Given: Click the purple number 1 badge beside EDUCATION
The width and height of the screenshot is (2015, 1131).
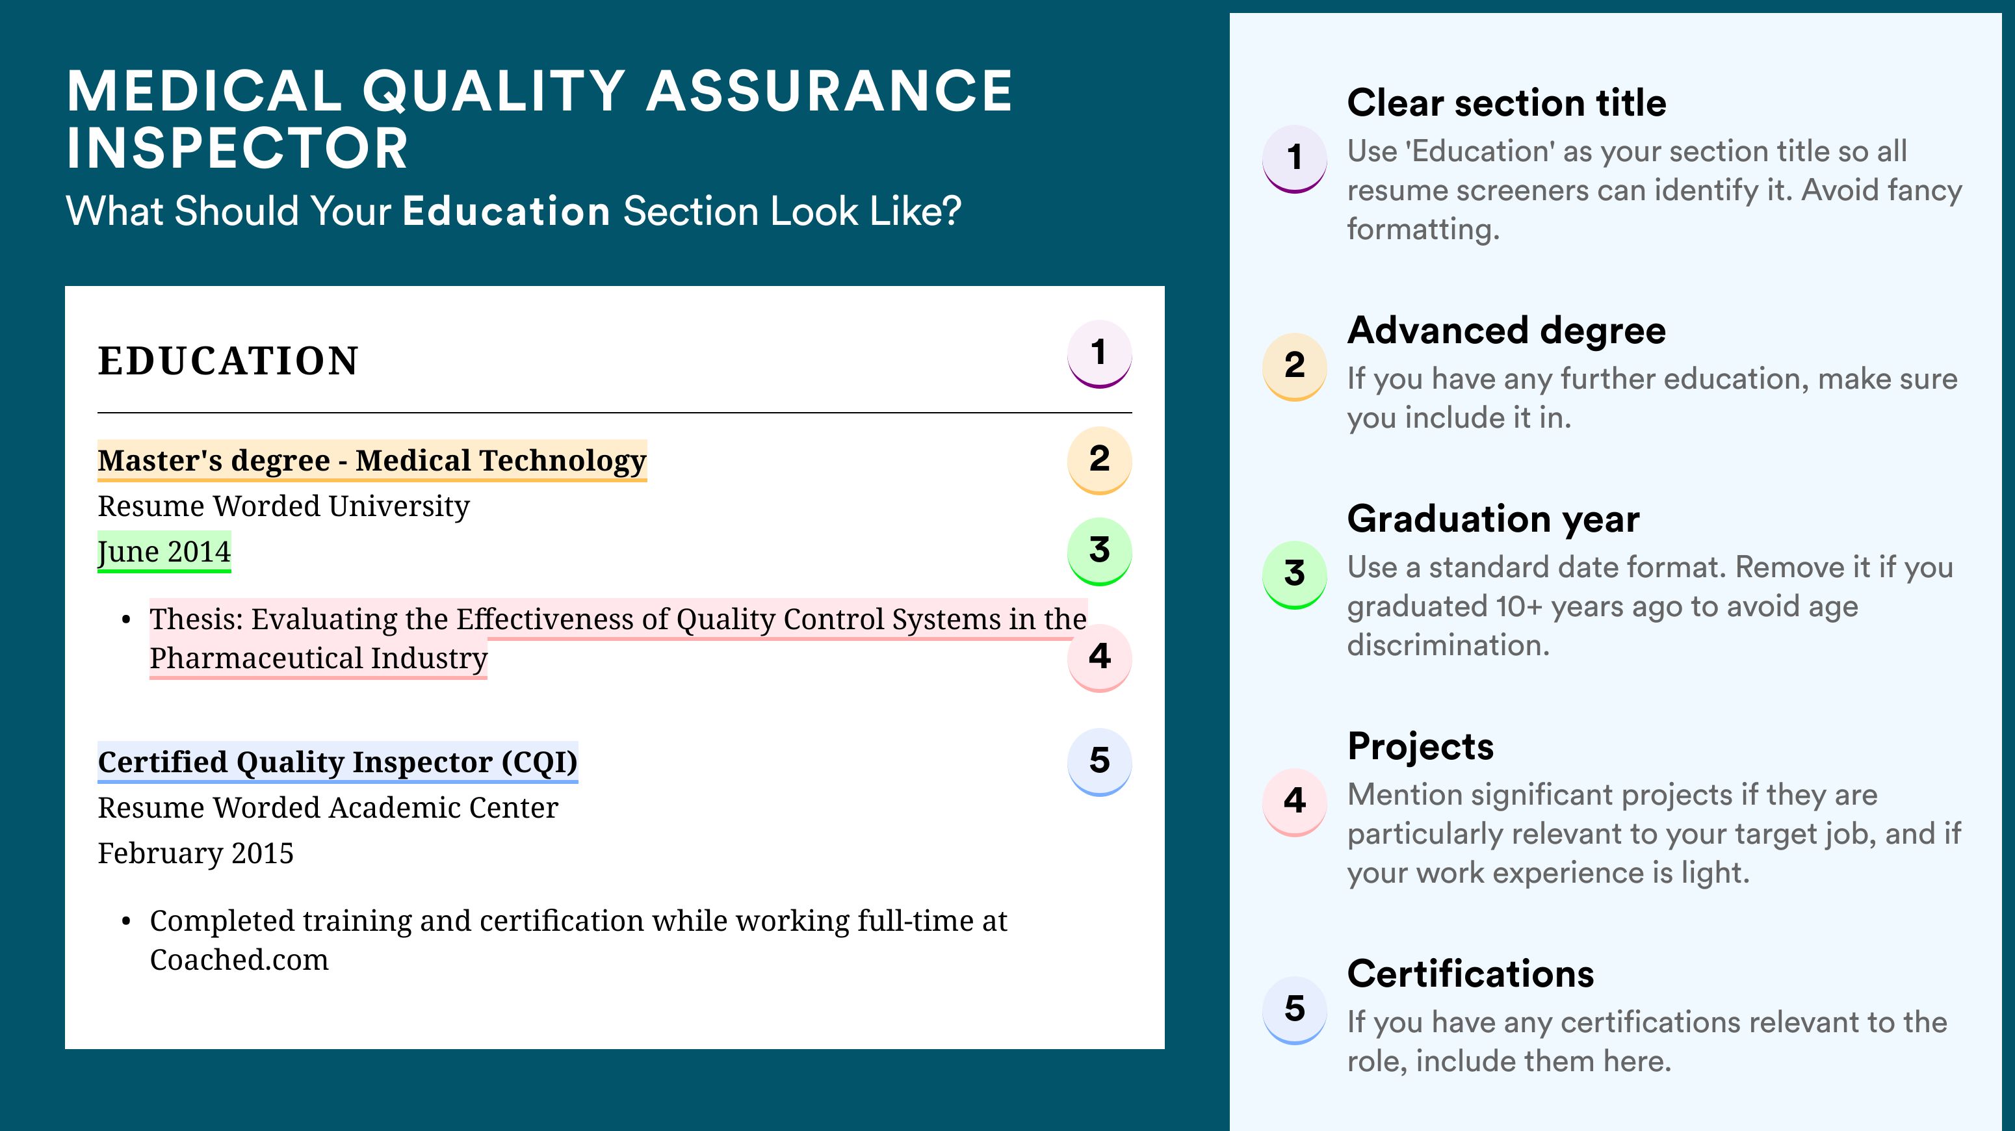Looking at the screenshot, I should (1099, 354).
